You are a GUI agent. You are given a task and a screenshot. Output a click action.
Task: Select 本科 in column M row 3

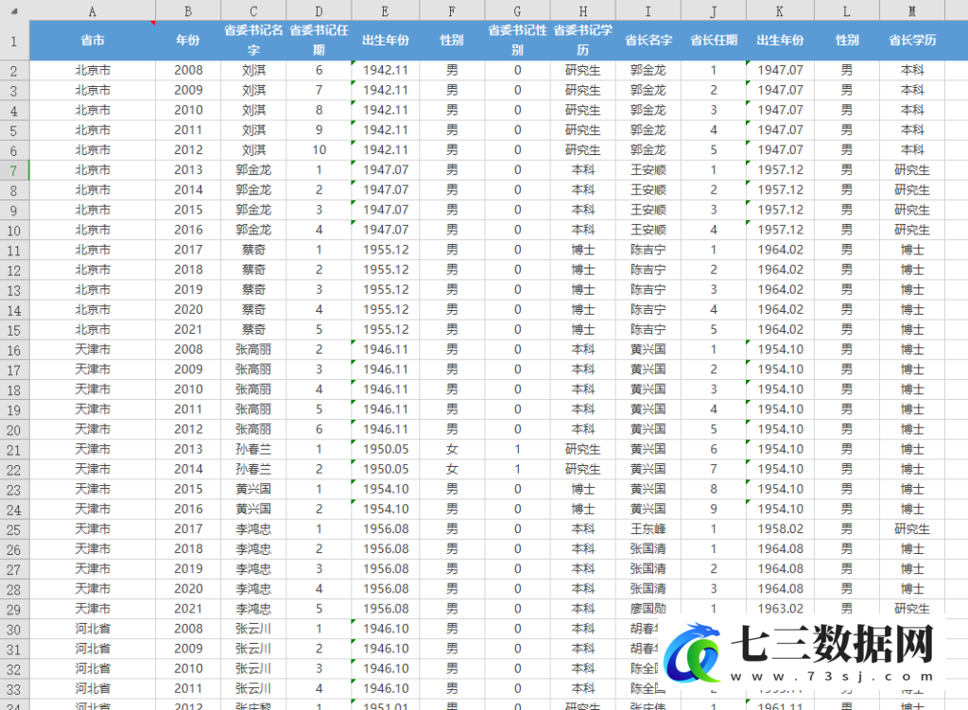912,90
